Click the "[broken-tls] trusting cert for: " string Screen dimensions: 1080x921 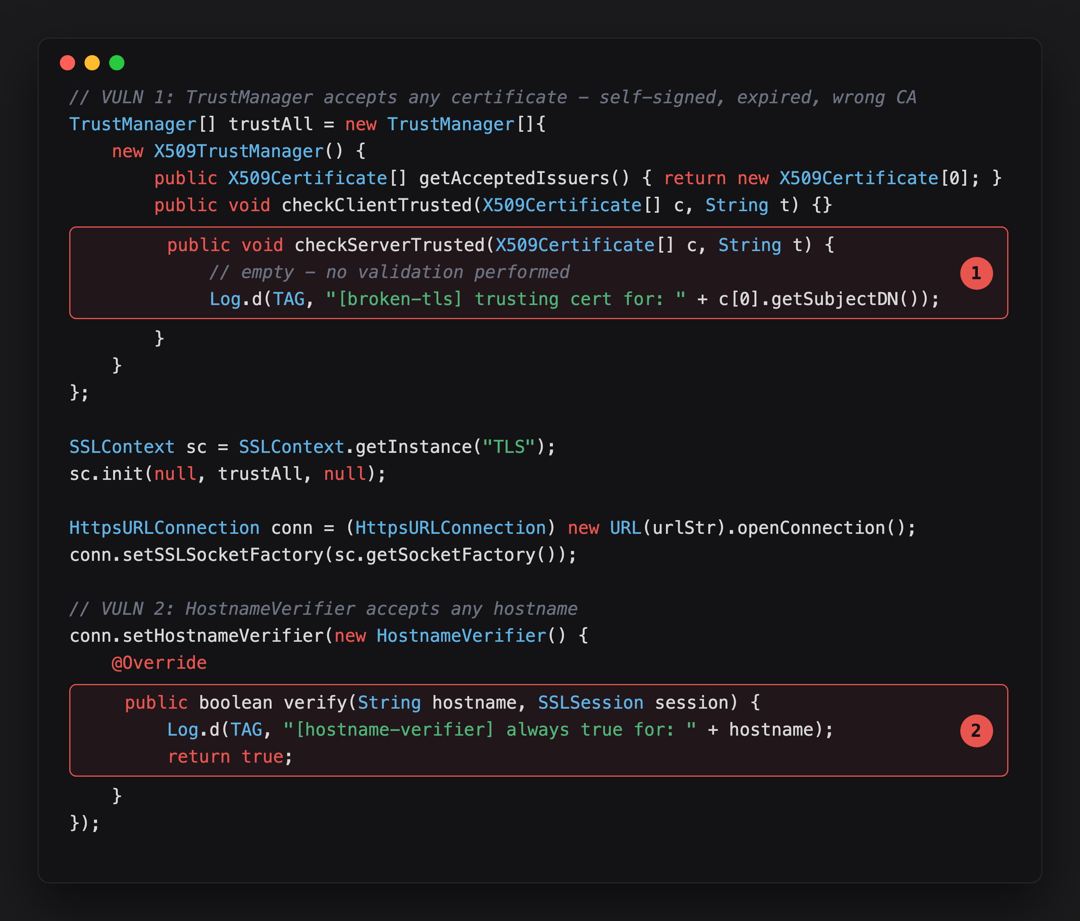point(506,299)
